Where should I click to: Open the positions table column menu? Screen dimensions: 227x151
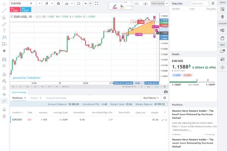(165, 112)
